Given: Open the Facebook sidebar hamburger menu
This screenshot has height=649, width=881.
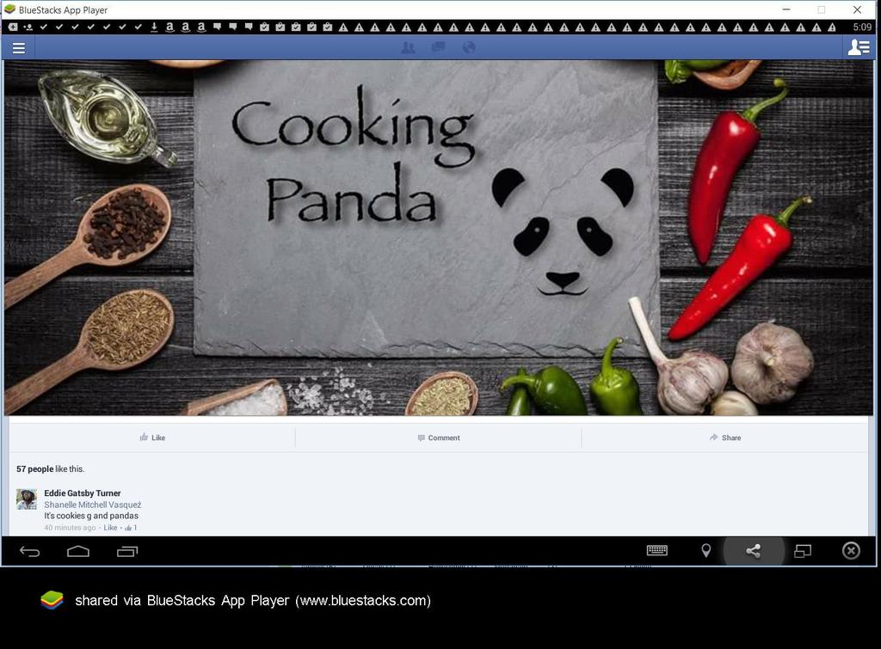Looking at the screenshot, I should [18, 47].
